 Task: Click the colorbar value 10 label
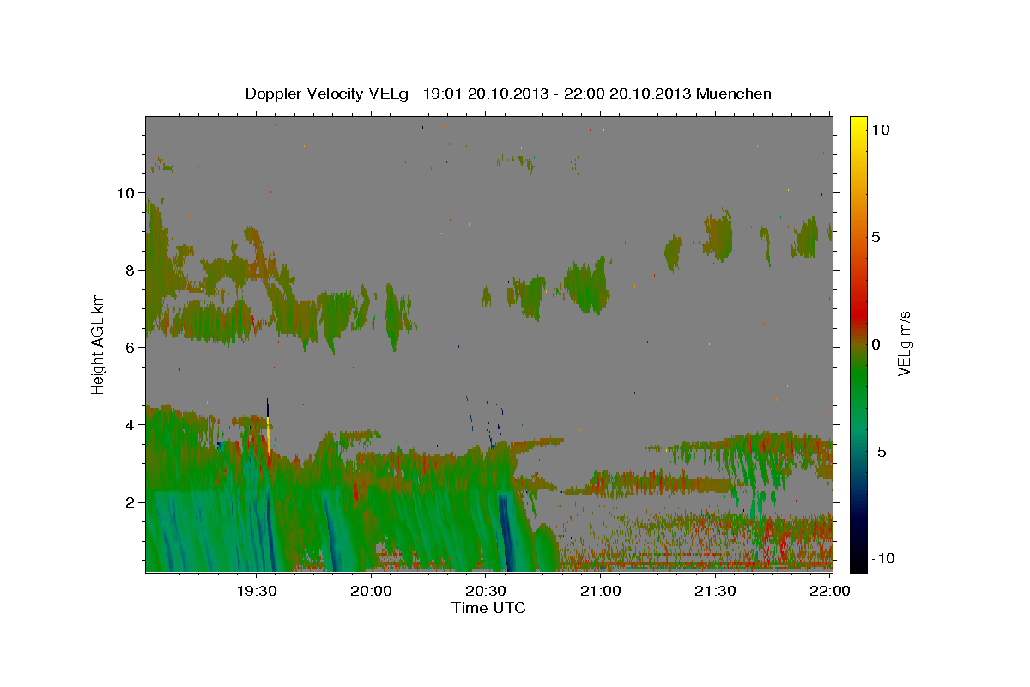pyautogui.click(x=881, y=130)
